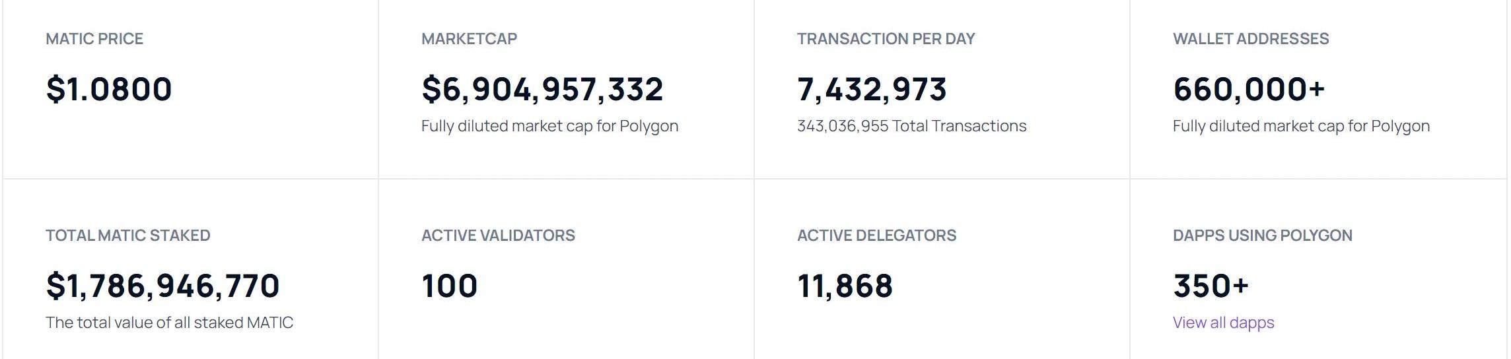
Task: Select the 11,868 delegators count
Action: (845, 286)
